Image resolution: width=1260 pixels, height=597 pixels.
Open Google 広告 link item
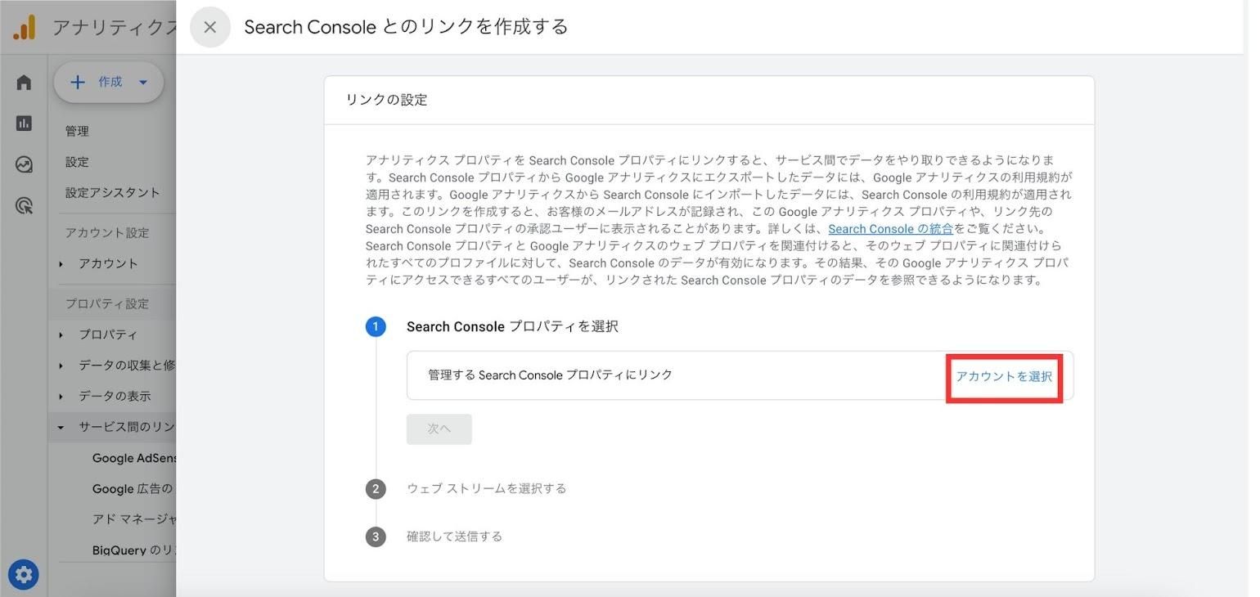134,489
